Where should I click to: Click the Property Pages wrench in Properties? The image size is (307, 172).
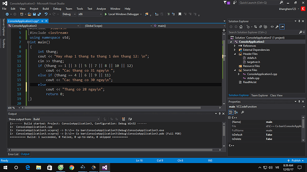[242, 112]
